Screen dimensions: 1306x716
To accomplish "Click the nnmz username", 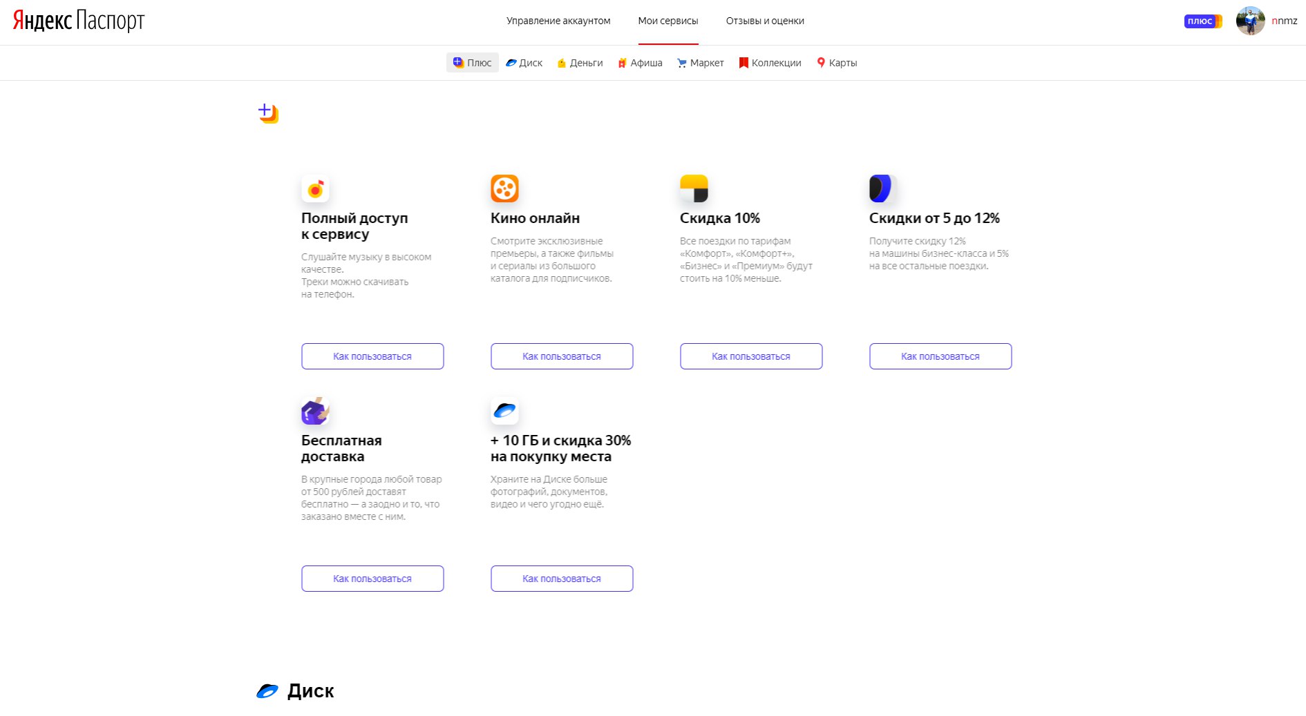I will [x=1285, y=21].
